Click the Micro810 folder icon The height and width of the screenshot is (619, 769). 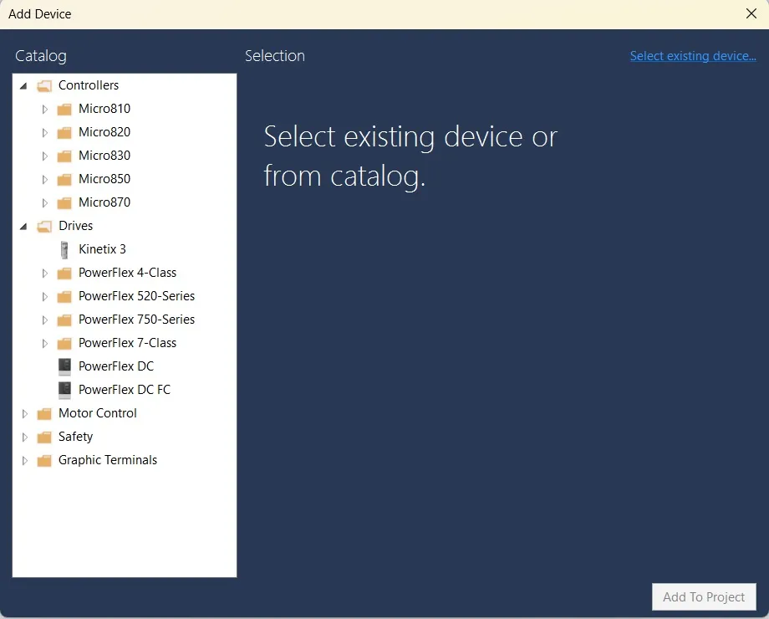[64, 108]
